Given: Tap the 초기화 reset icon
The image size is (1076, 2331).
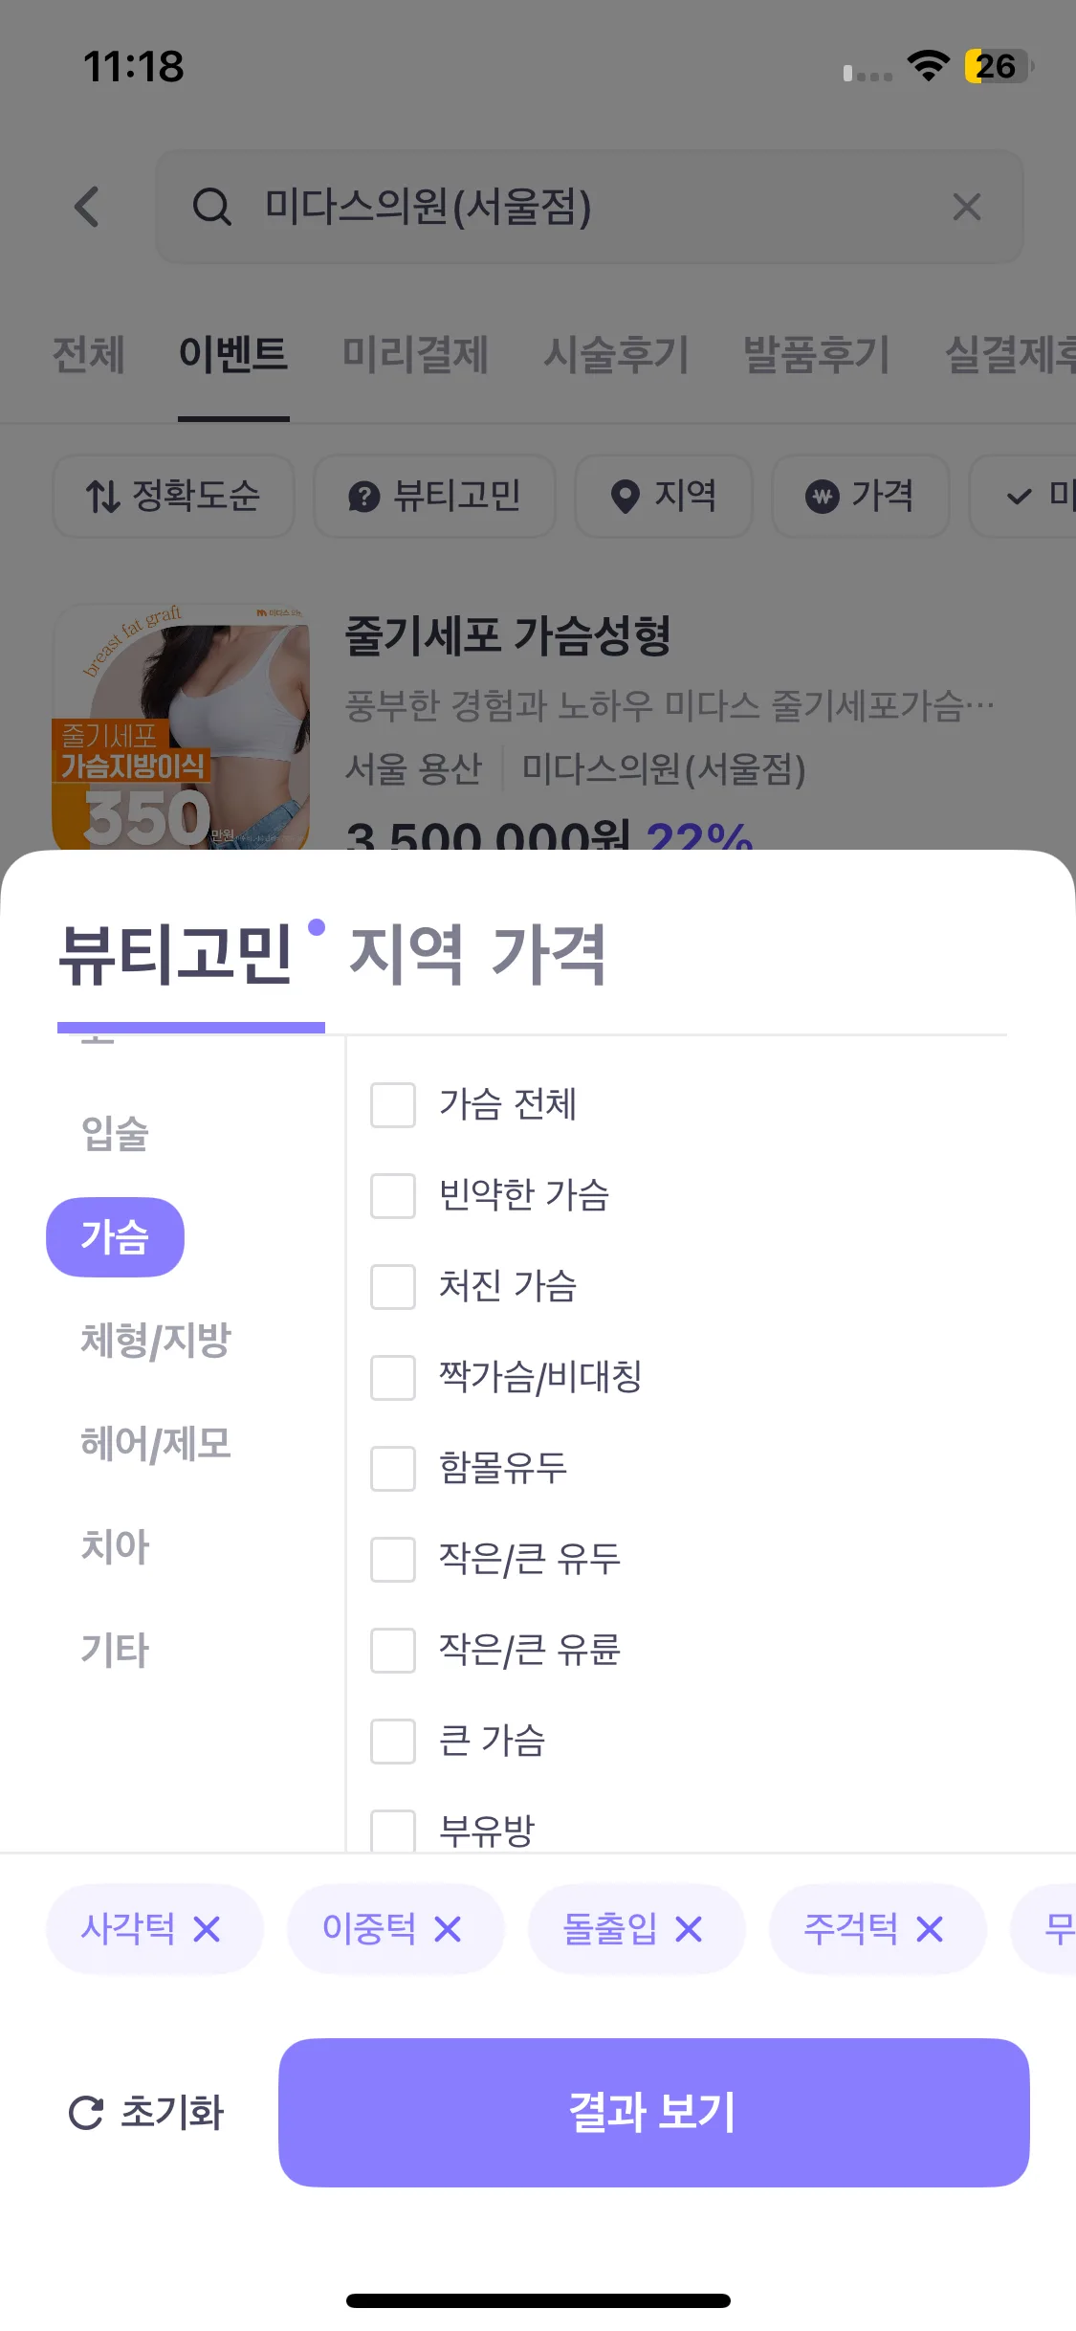Looking at the screenshot, I should (86, 2113).
